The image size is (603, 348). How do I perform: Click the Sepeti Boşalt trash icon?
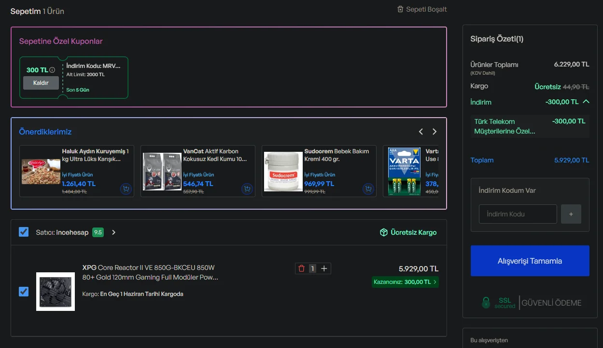coord(400,9)
